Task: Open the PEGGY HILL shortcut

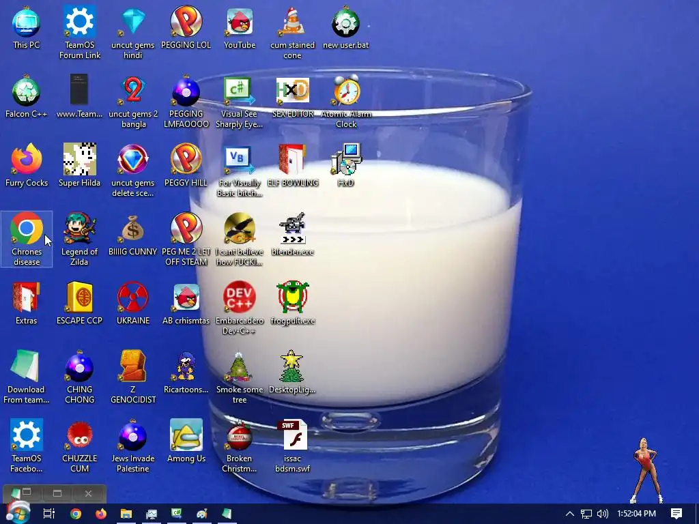Action: pyautogui.click(x=186, y=165)
